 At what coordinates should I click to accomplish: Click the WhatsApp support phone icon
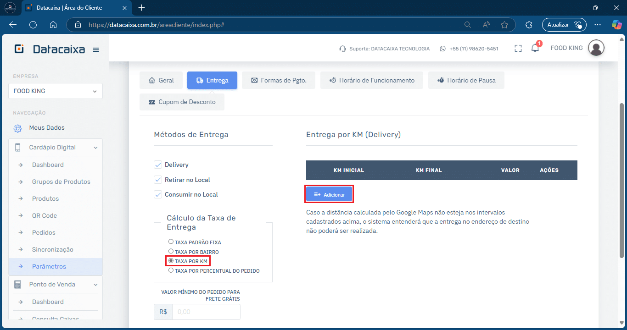click(x=442, y=49)
